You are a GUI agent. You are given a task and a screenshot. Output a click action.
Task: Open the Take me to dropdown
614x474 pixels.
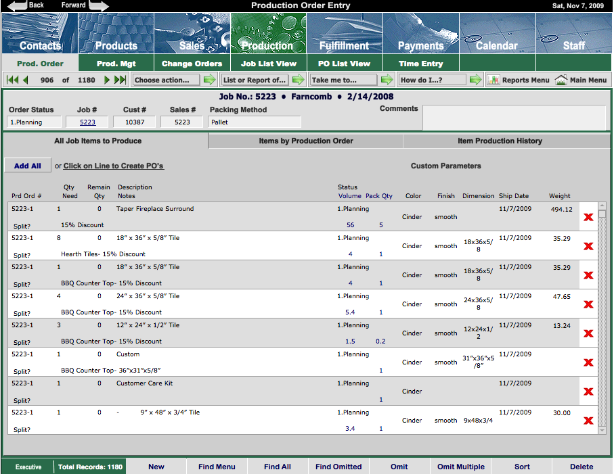(x=343, y=80)
